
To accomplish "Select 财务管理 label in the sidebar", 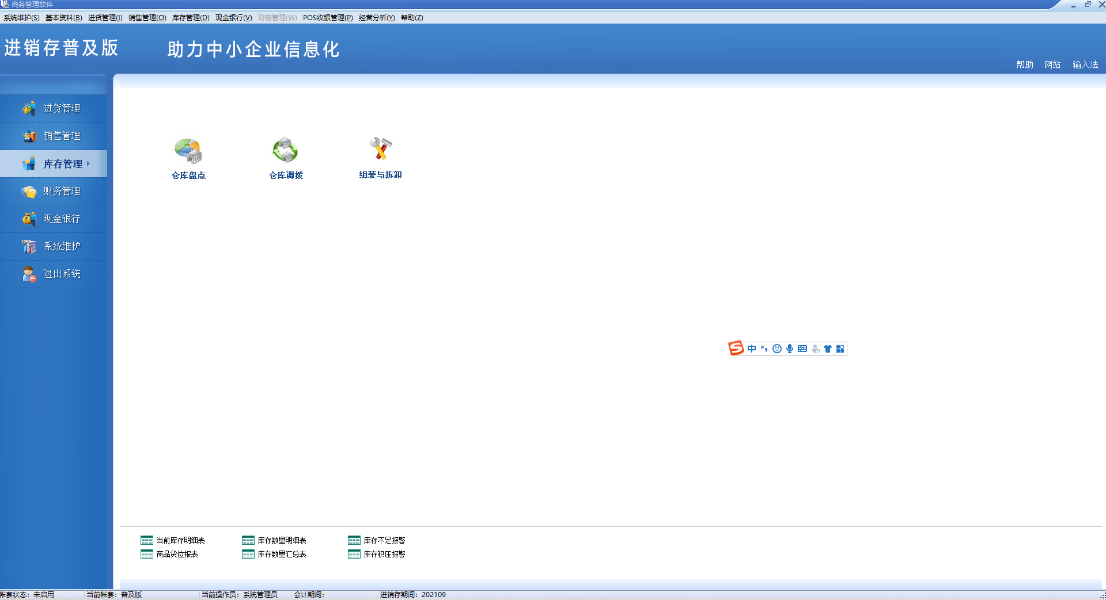I will (62, 191).
